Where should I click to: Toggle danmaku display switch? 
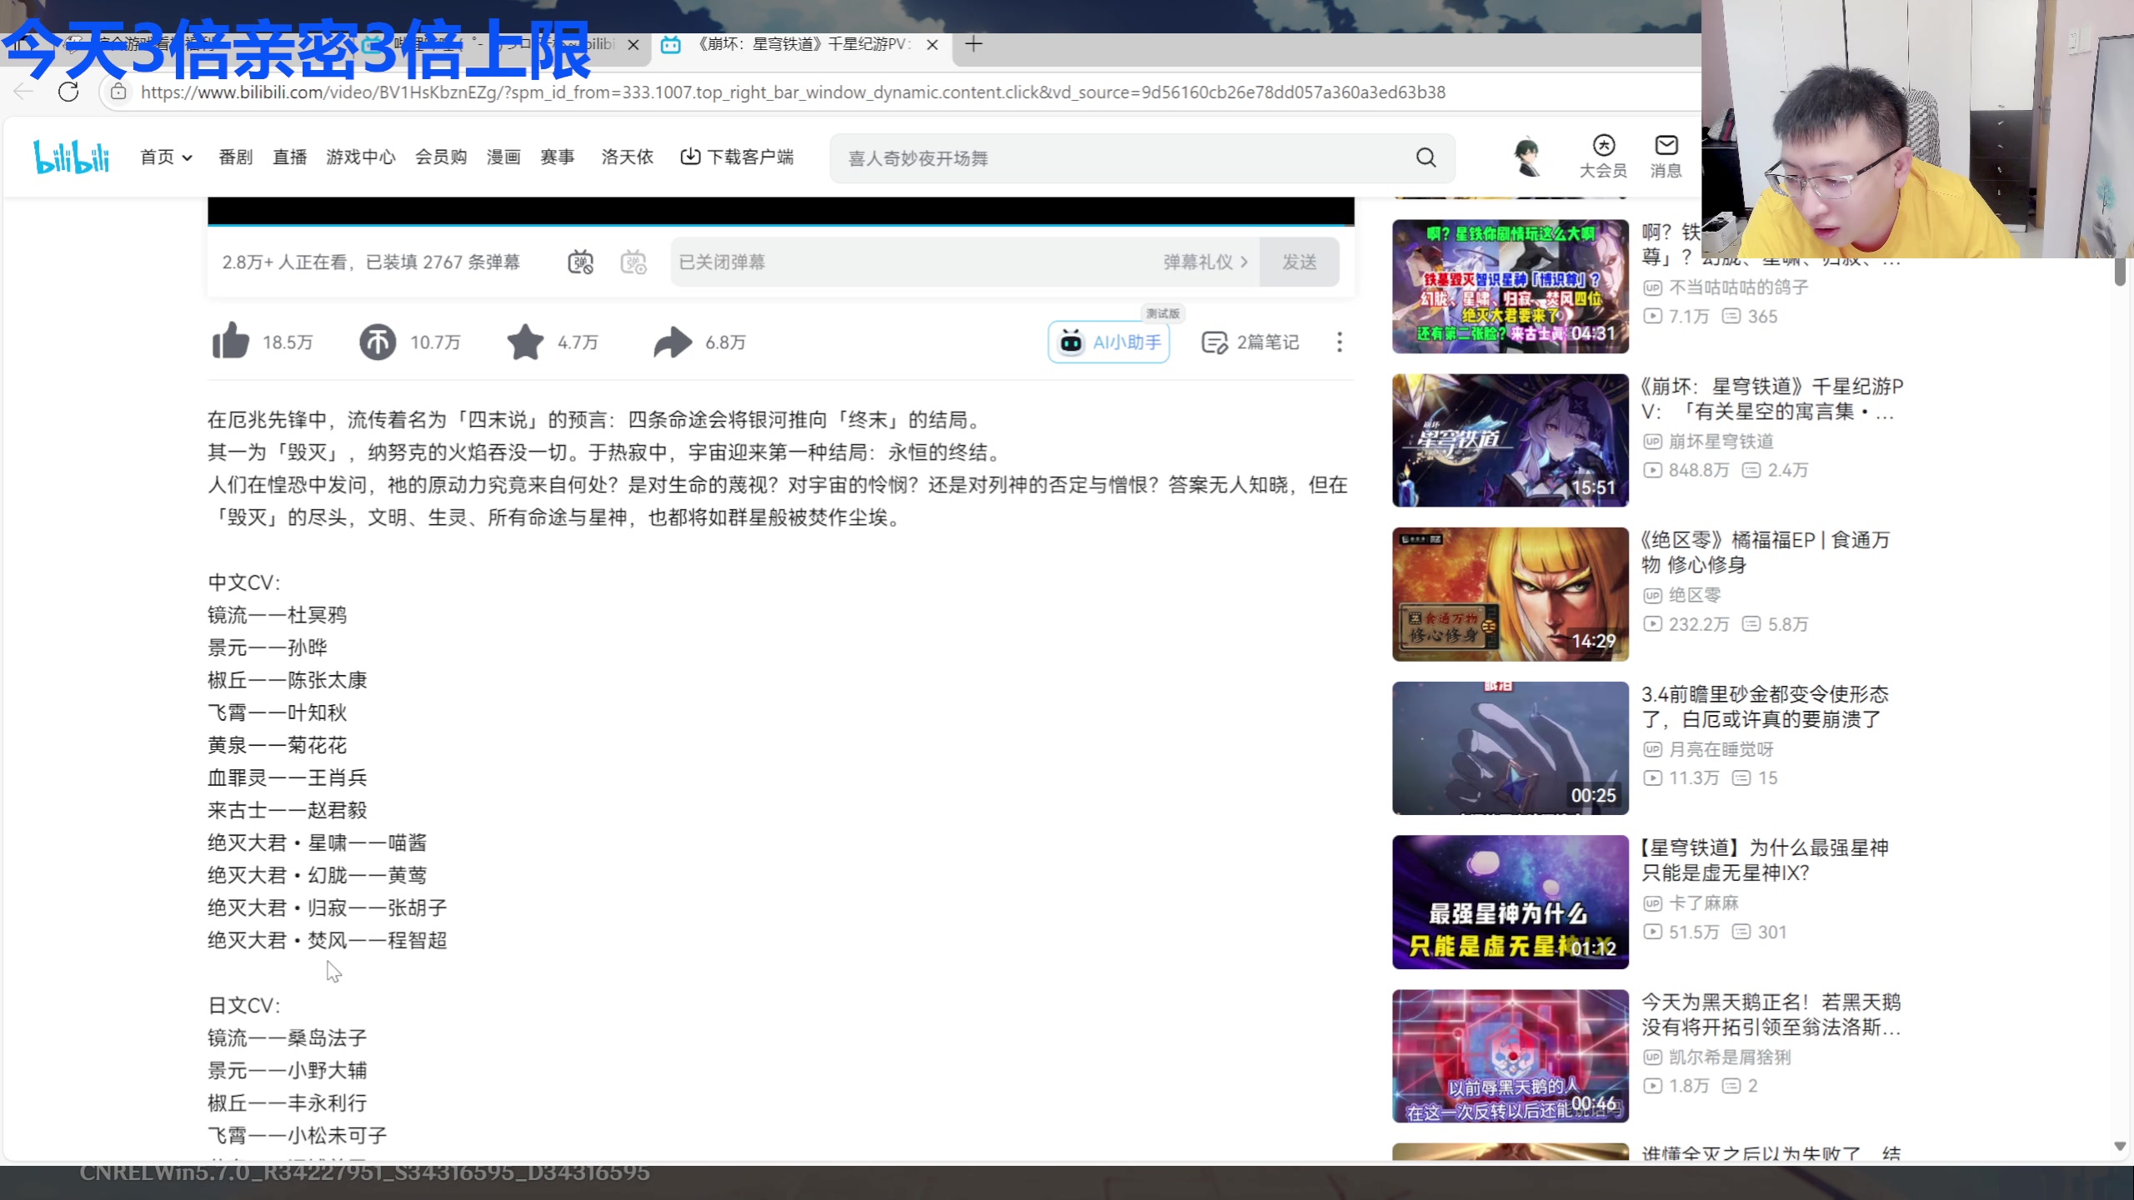581,262
